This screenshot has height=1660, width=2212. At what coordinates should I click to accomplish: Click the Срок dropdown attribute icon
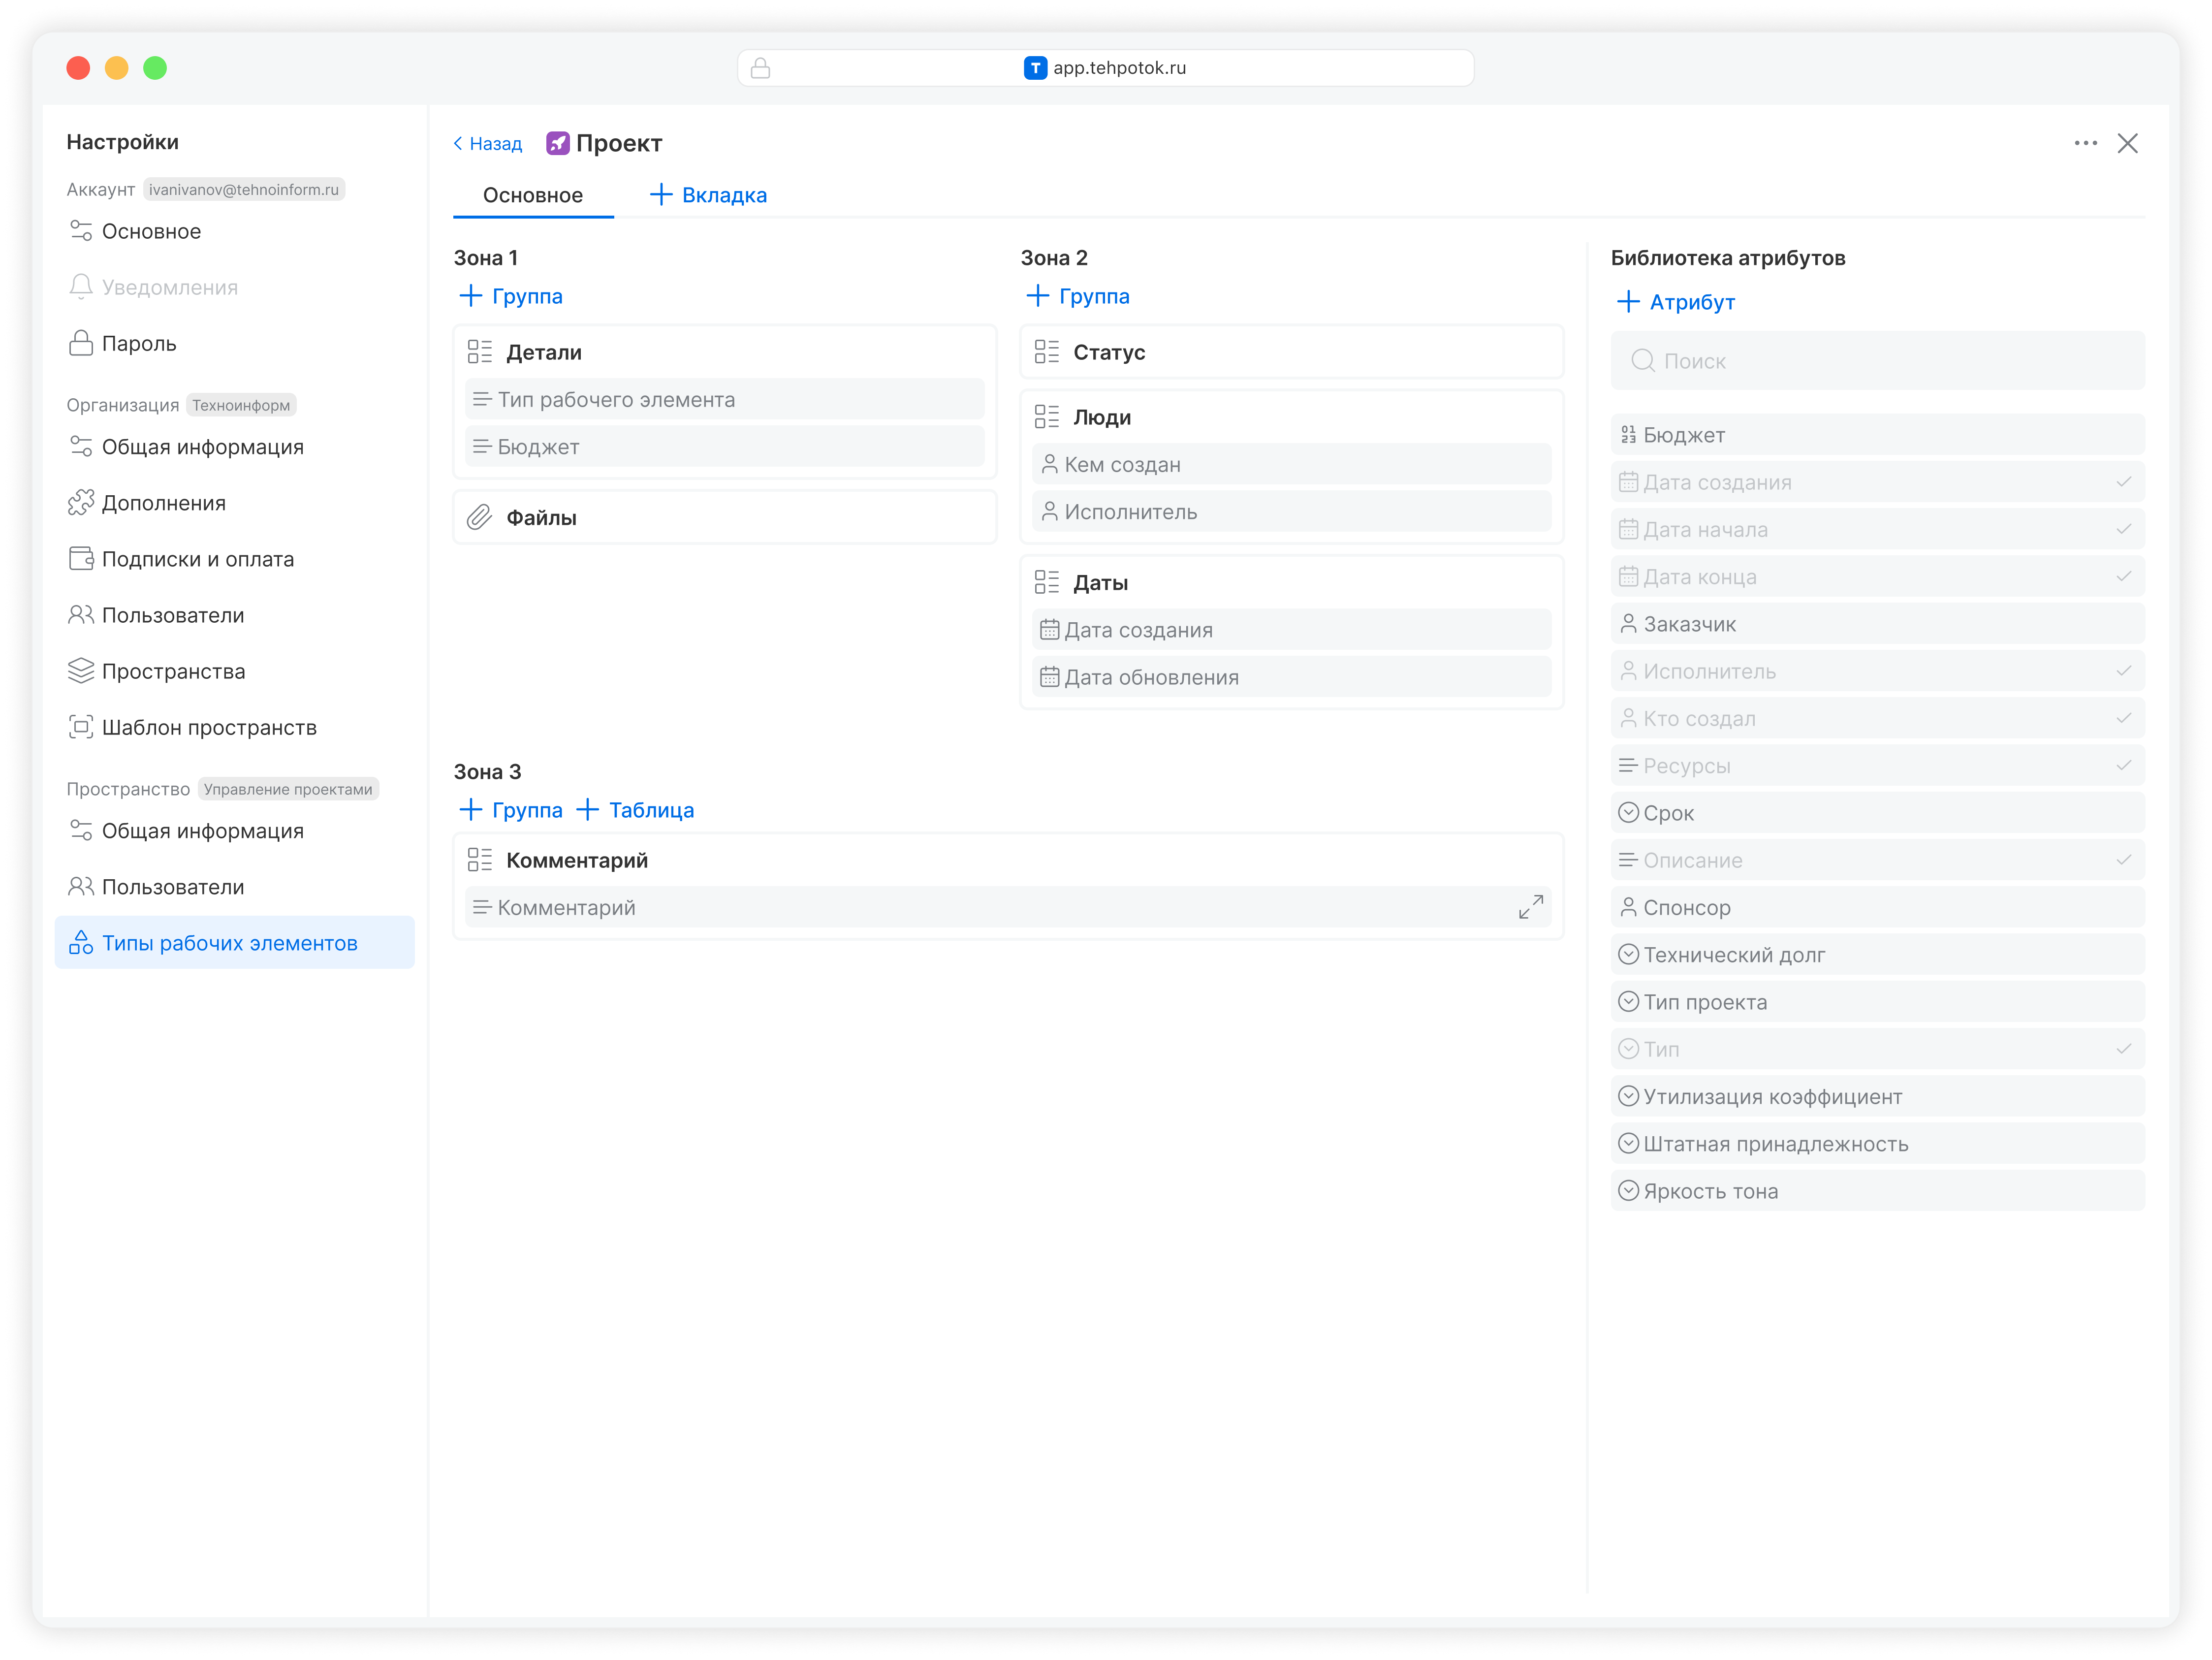1628,812
